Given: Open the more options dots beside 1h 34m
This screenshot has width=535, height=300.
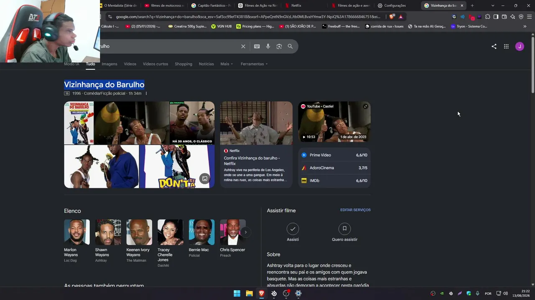Looking at the screenshot, I should [x=146, y=93].
